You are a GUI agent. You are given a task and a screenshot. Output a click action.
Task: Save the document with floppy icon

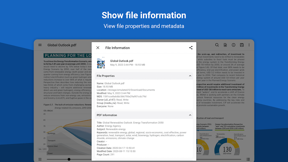coord(242,45)
